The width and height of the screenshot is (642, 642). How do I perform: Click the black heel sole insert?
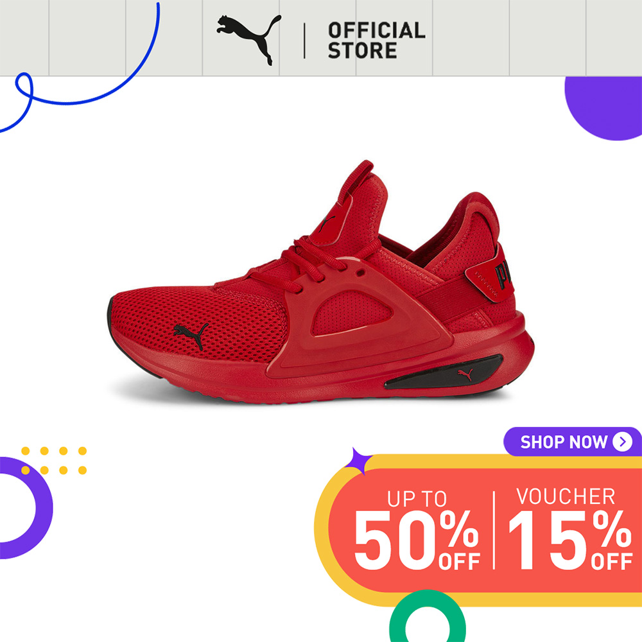(444, 372)
